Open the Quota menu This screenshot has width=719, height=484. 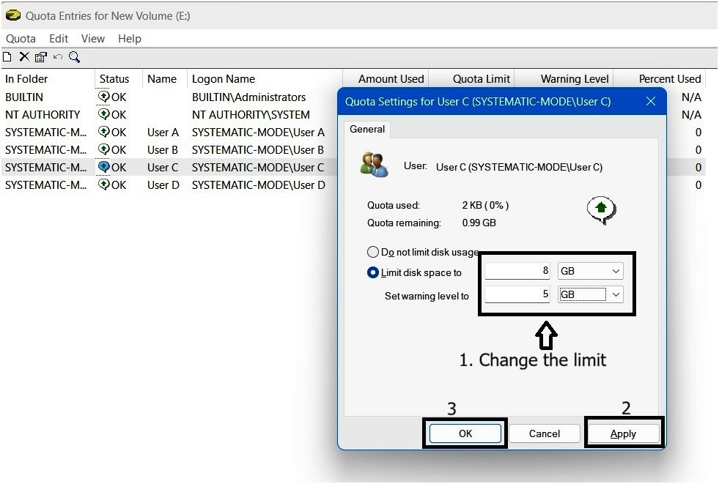click(x=21, y=39)
